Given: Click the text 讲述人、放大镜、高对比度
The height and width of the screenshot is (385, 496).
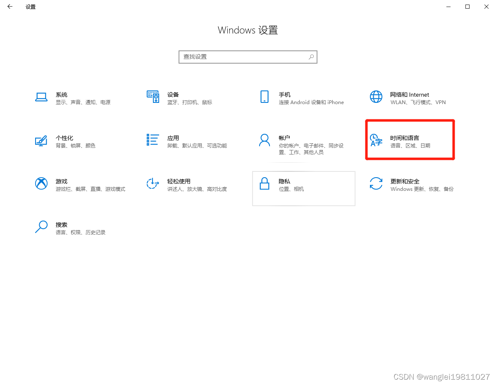Looking at the screenshot, I should click(197, 189).
